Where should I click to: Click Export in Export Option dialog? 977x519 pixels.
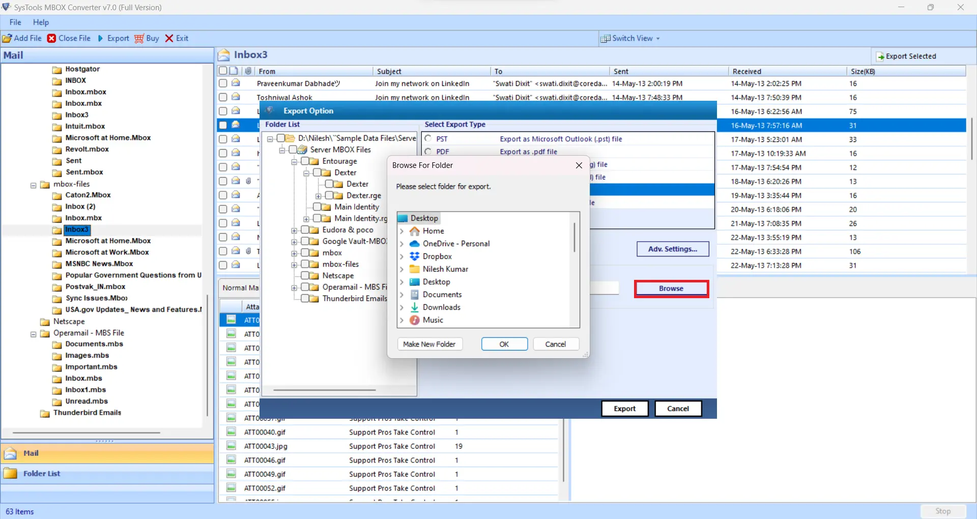624,409
